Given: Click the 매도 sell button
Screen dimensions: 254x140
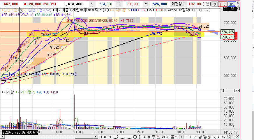Looking at the screenshot, I should 232,4.
